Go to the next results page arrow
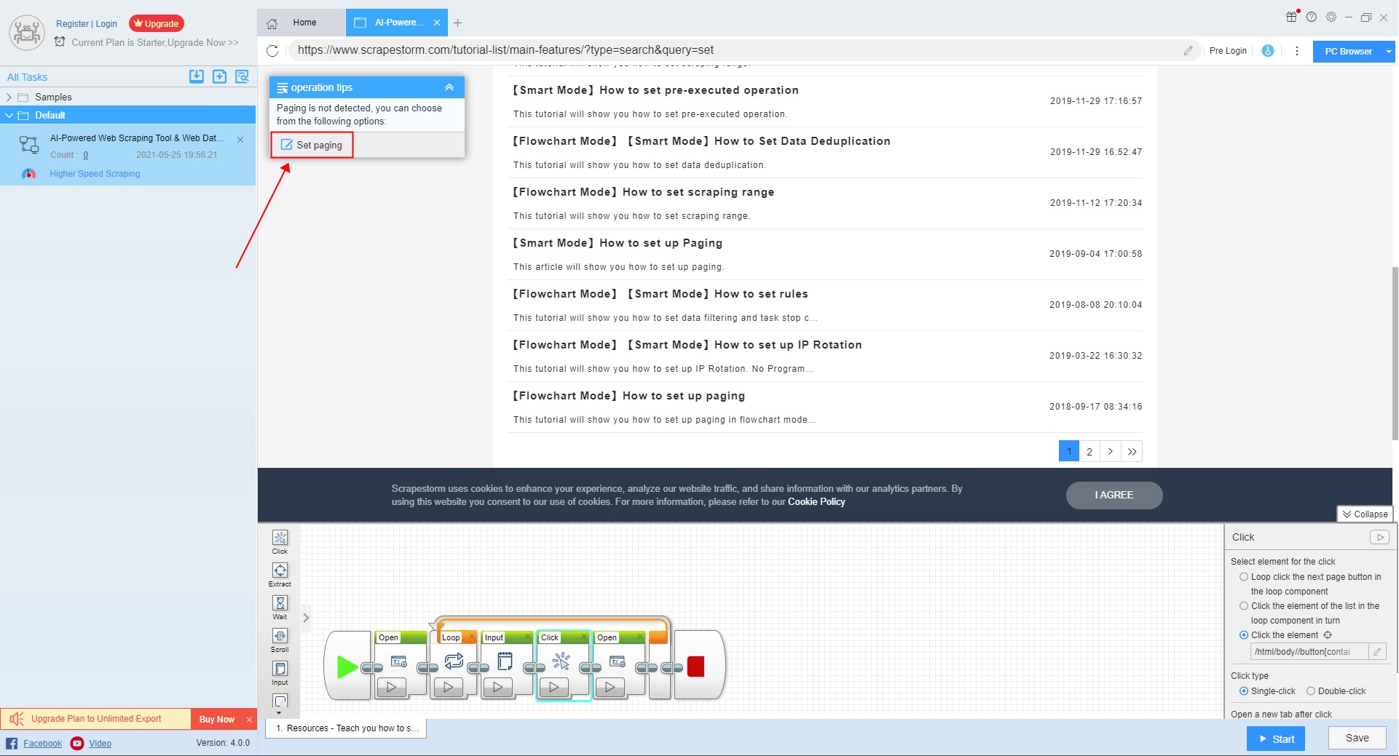Image resolution: width=1399 pixels, height=756 pixels. click(1111, 451)
